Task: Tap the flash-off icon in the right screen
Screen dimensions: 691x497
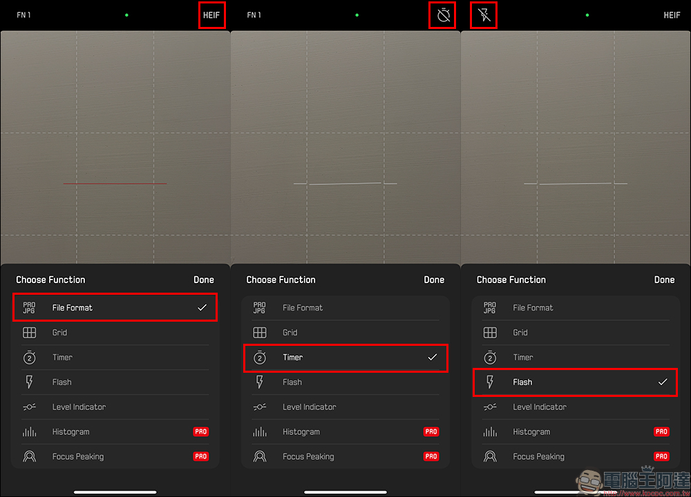Action: click(x=486, y=15)
